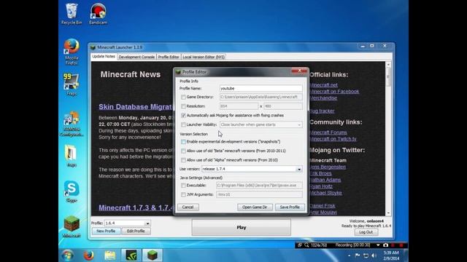Open Firefox from the taskbar
467x262 pixels.
tap(88, 255)
